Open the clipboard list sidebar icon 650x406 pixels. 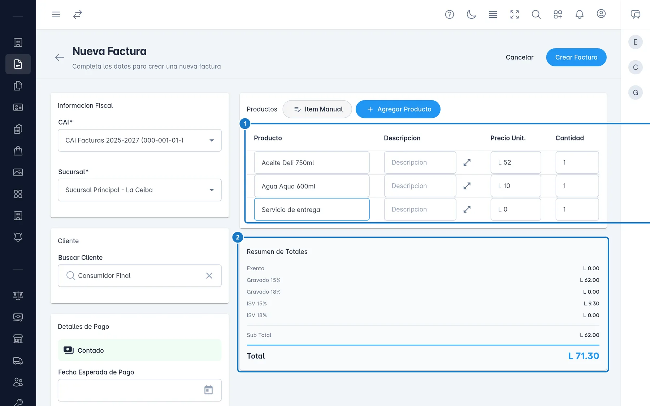18,129
